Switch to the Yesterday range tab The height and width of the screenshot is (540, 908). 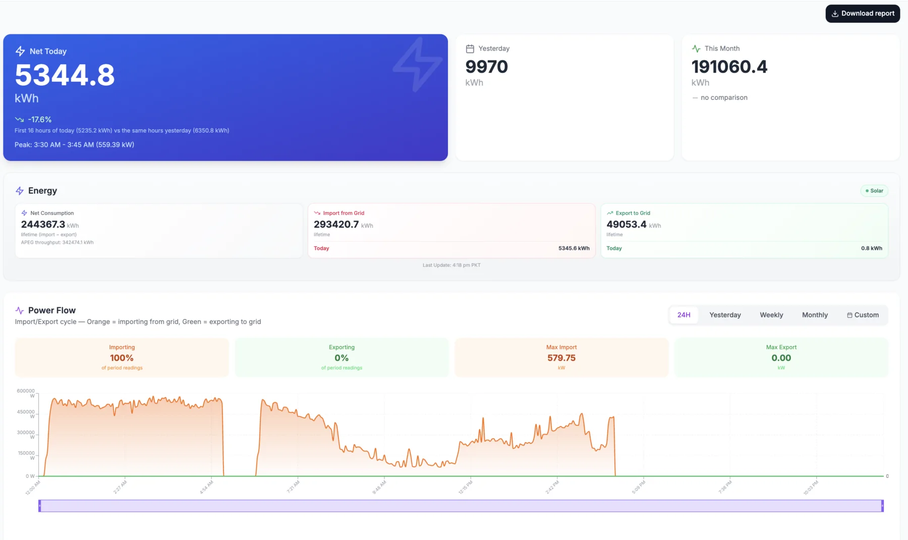[725, 315]
